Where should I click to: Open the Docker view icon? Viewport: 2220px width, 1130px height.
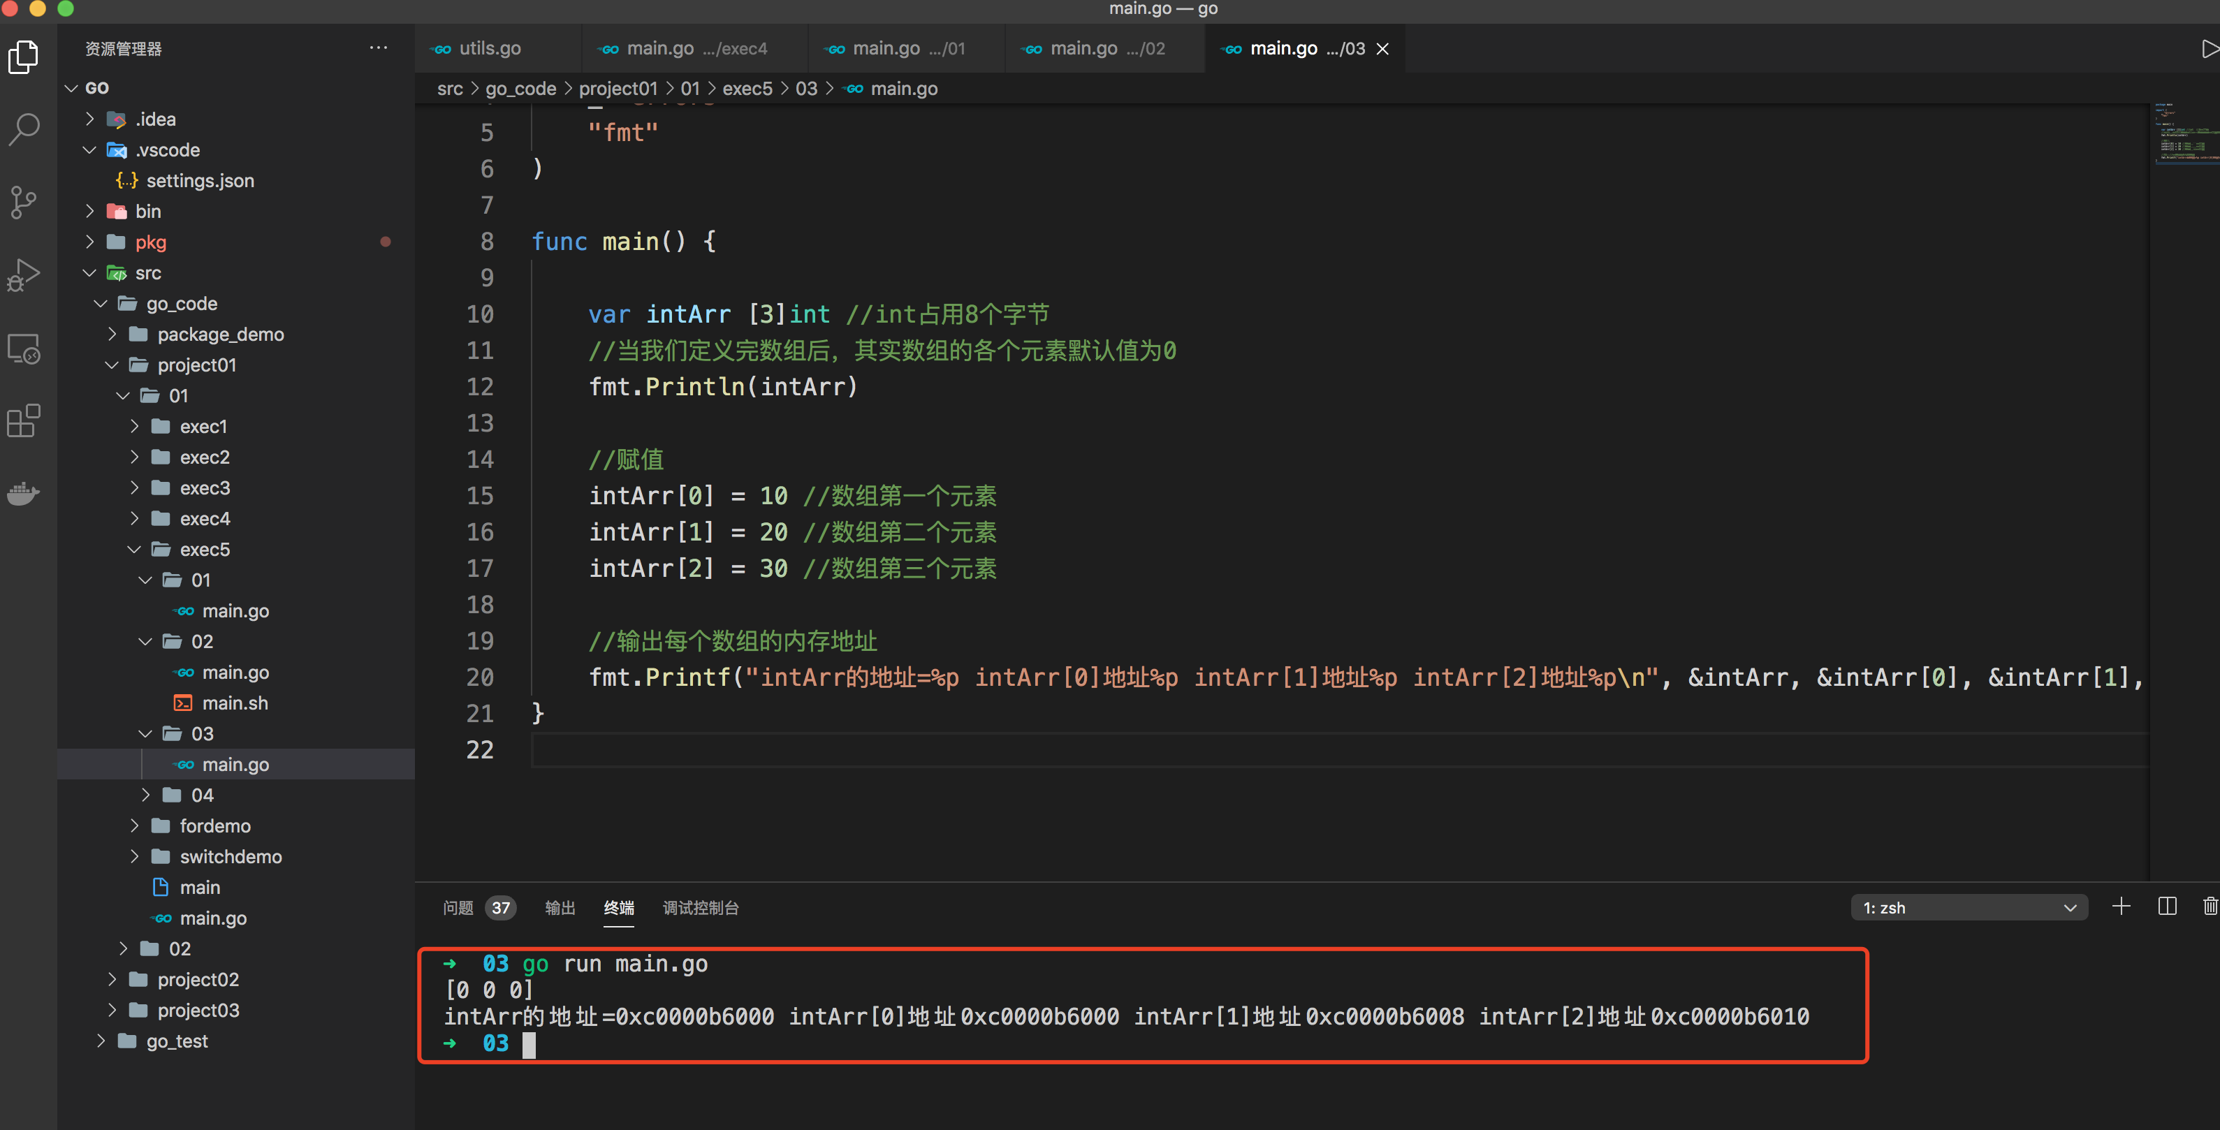click(x=23, y=494)
